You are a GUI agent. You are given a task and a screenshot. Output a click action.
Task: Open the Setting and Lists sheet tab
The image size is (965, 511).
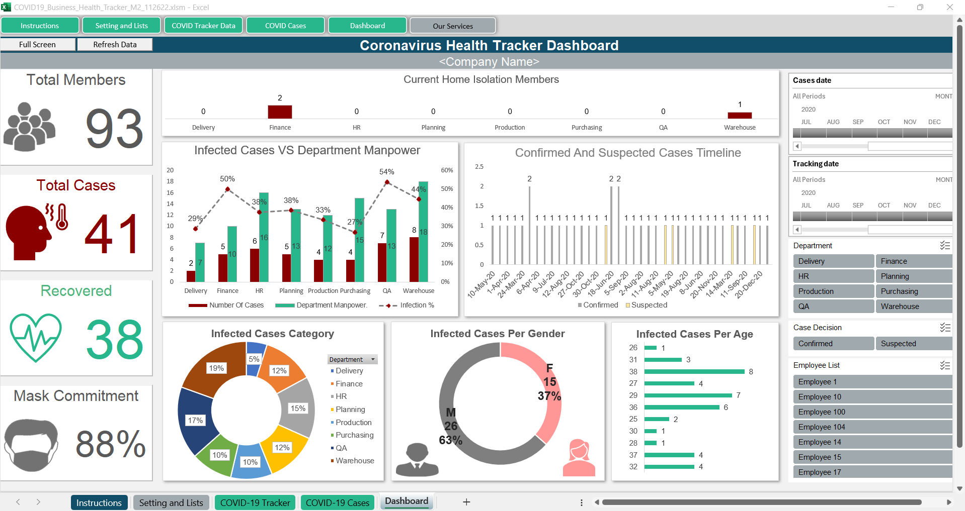coord(171,502)
